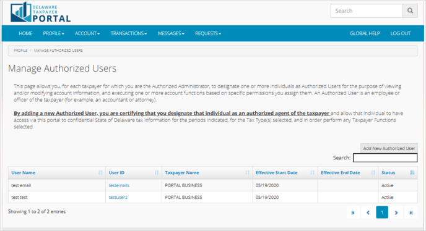The image size is (426, 231).
Task: Click the User ID column header text
Action: [x=116, y=173]
